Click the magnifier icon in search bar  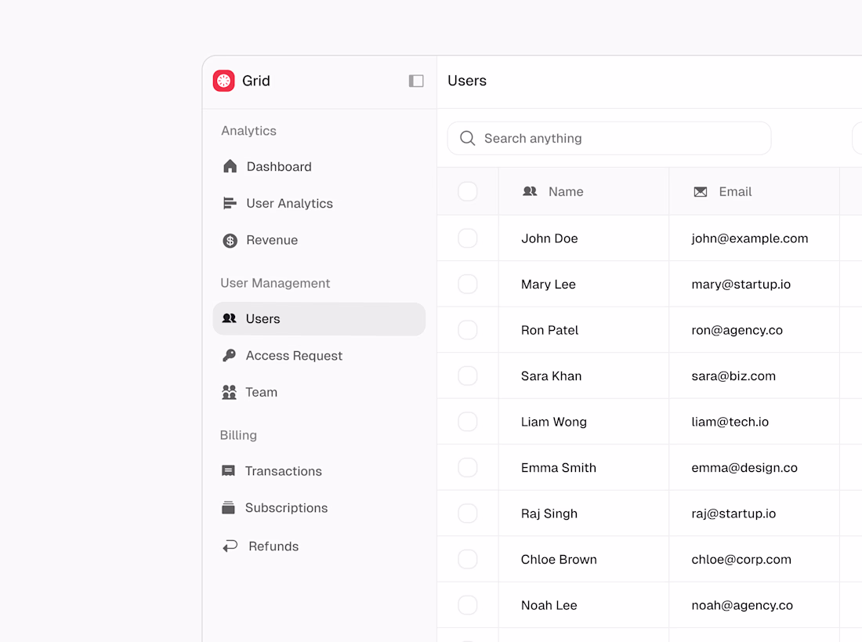coord(467,138)
